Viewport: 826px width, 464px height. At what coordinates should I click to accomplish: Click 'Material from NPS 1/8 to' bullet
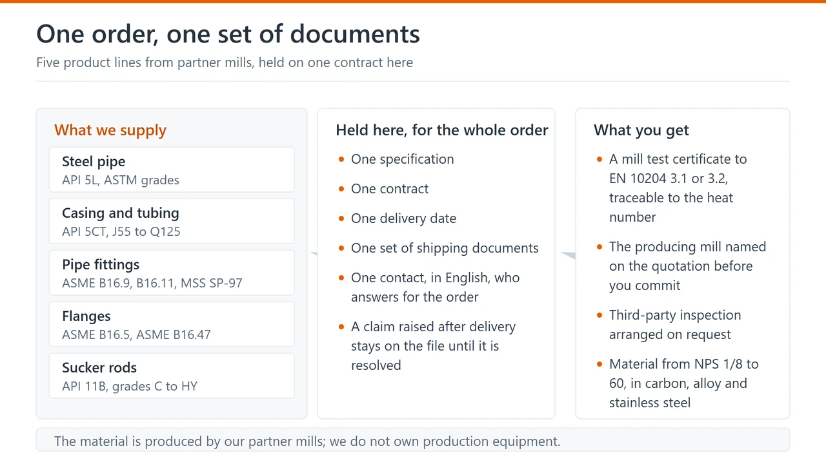(684, 383)
